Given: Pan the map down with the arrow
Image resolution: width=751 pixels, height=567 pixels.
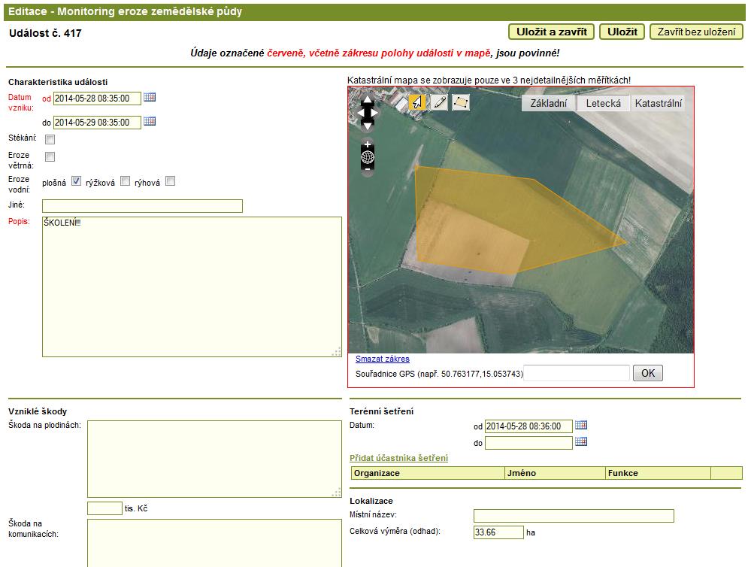Looking at the screenshot, I should click(x=367, y=126).
